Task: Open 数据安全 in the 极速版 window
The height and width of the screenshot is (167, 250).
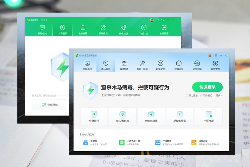Action: point(179,65)
